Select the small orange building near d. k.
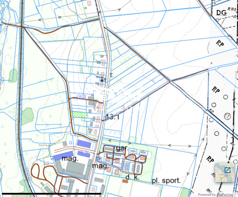 pyautogui.click(x=125, y=181)
